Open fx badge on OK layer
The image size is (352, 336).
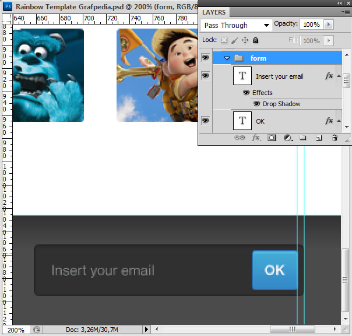click(329, 121)
